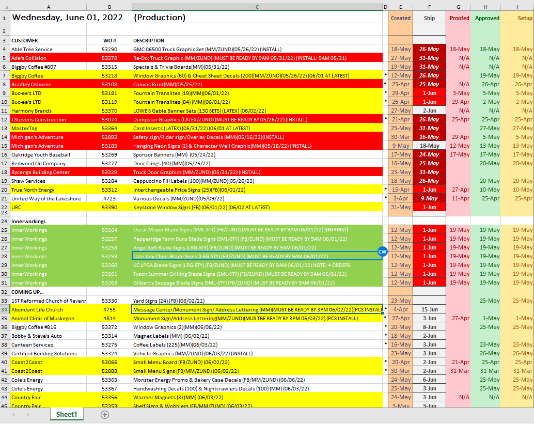This screenshot has height=424, width=534.
Task: Click the CW collaborator badge
Action: point(383,252)
